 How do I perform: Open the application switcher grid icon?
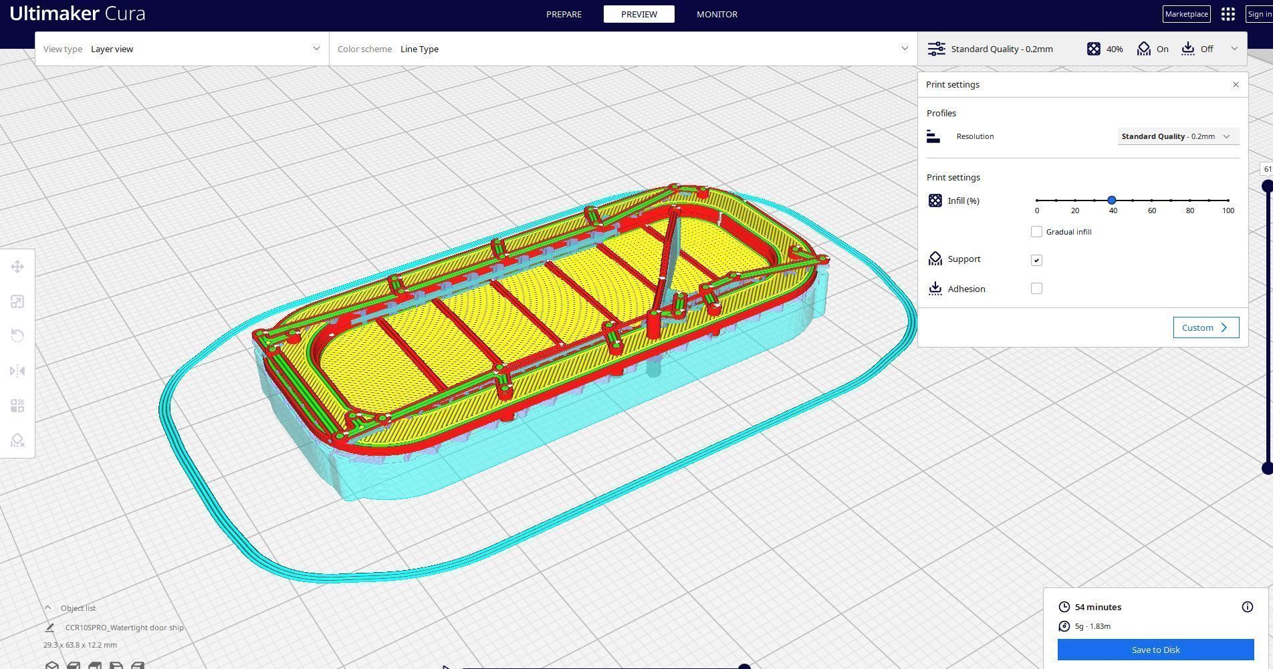1228,14
